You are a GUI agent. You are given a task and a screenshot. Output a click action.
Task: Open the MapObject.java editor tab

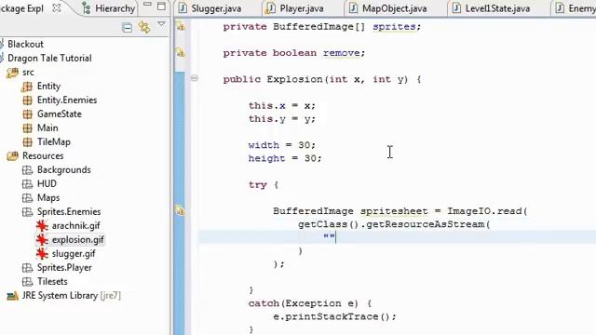point(388,8)
